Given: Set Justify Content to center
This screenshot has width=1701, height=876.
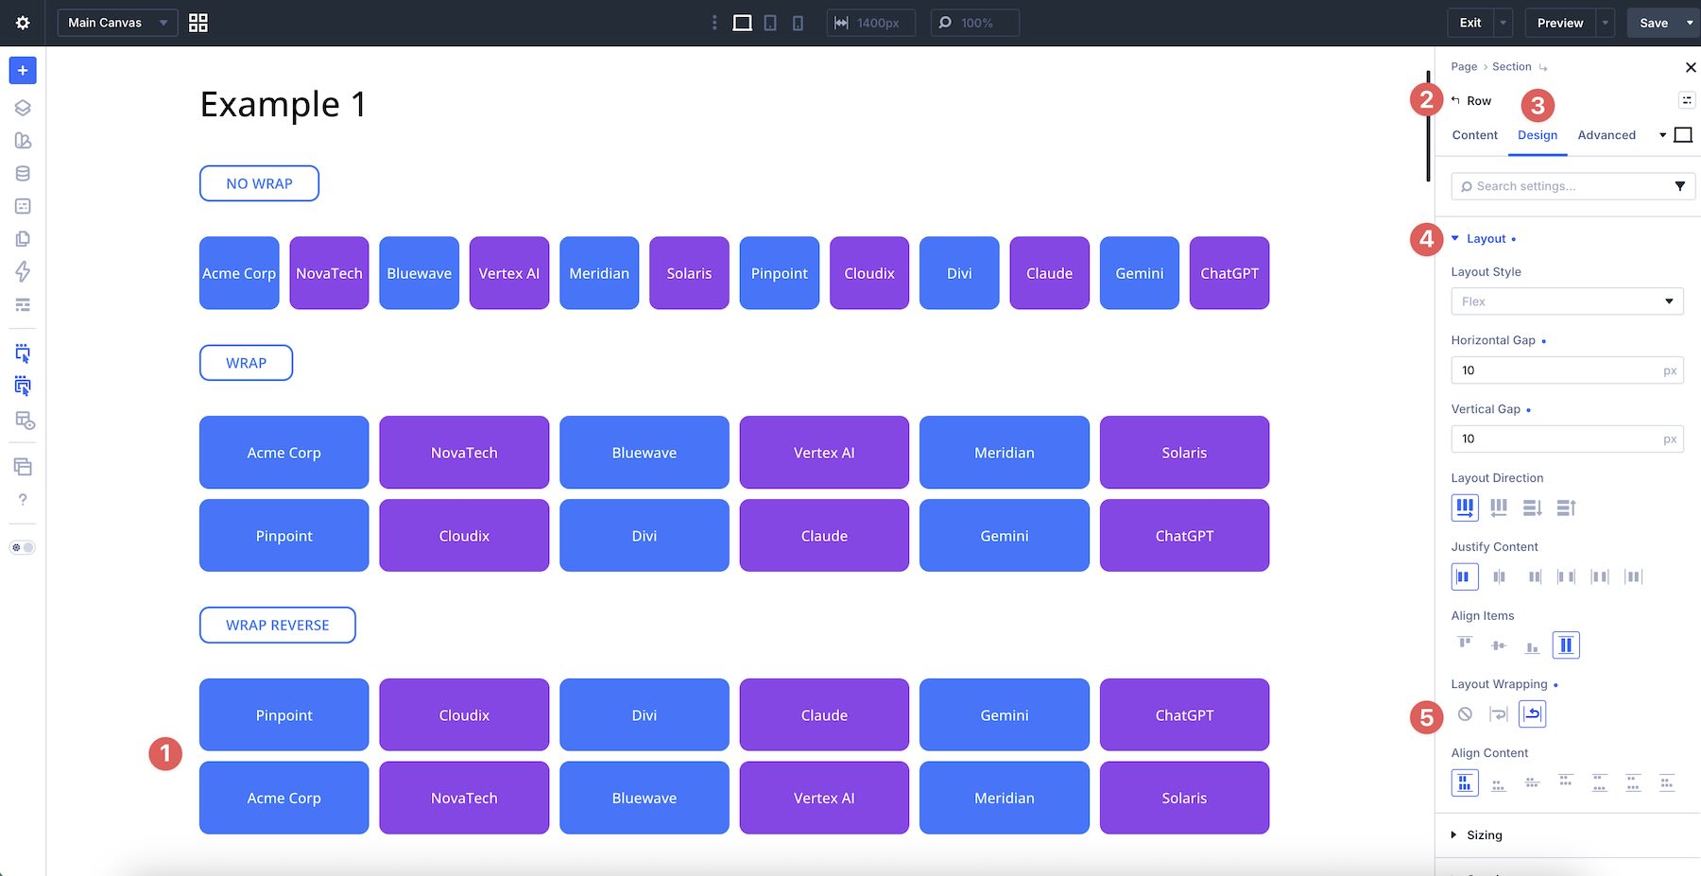Looking at the screenshot, I should point(1499,576).
